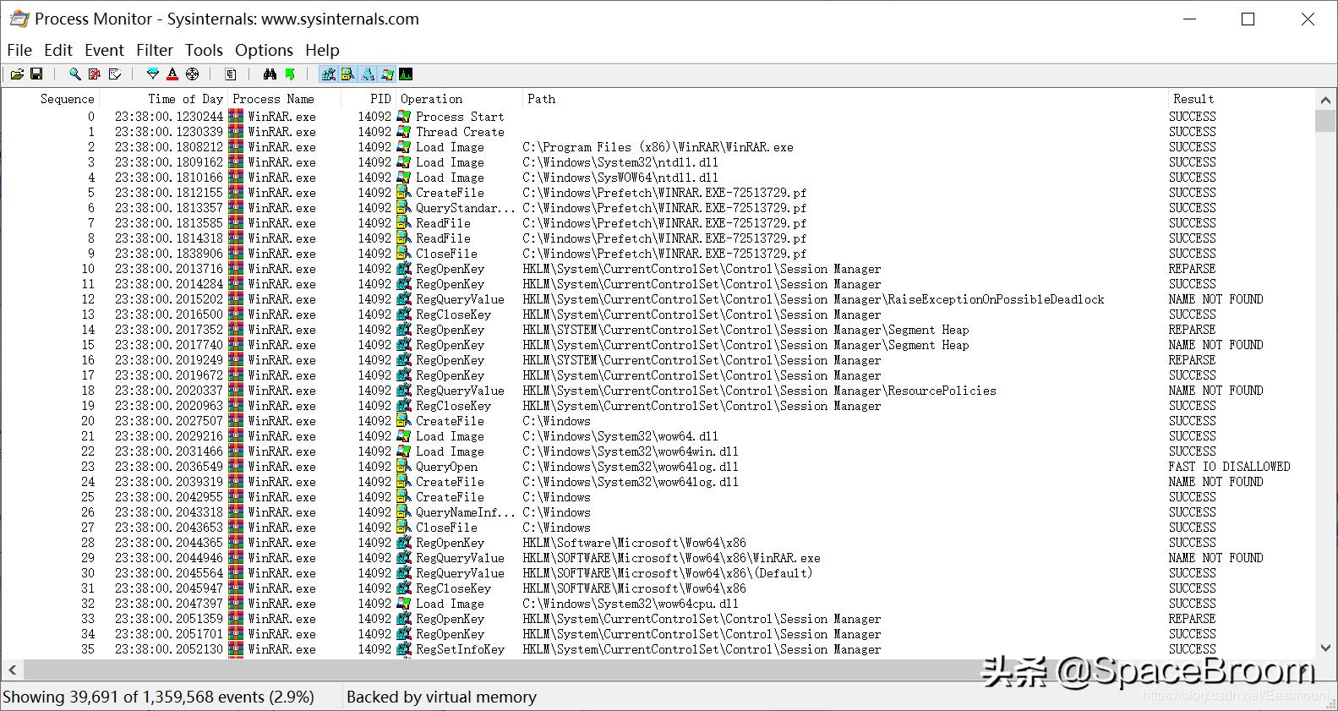Viewport: 1338px width, 711px height.
Task: Click the green Jump To Object arrow
Action: coord(290,74)
